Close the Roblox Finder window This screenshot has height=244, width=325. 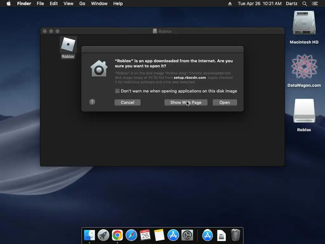point(44,31)
